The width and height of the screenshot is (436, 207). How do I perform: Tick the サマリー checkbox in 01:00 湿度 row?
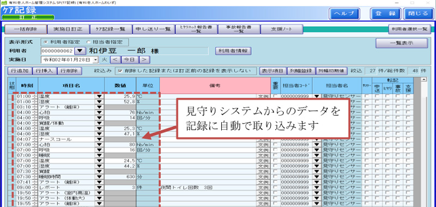pos(367,102)
